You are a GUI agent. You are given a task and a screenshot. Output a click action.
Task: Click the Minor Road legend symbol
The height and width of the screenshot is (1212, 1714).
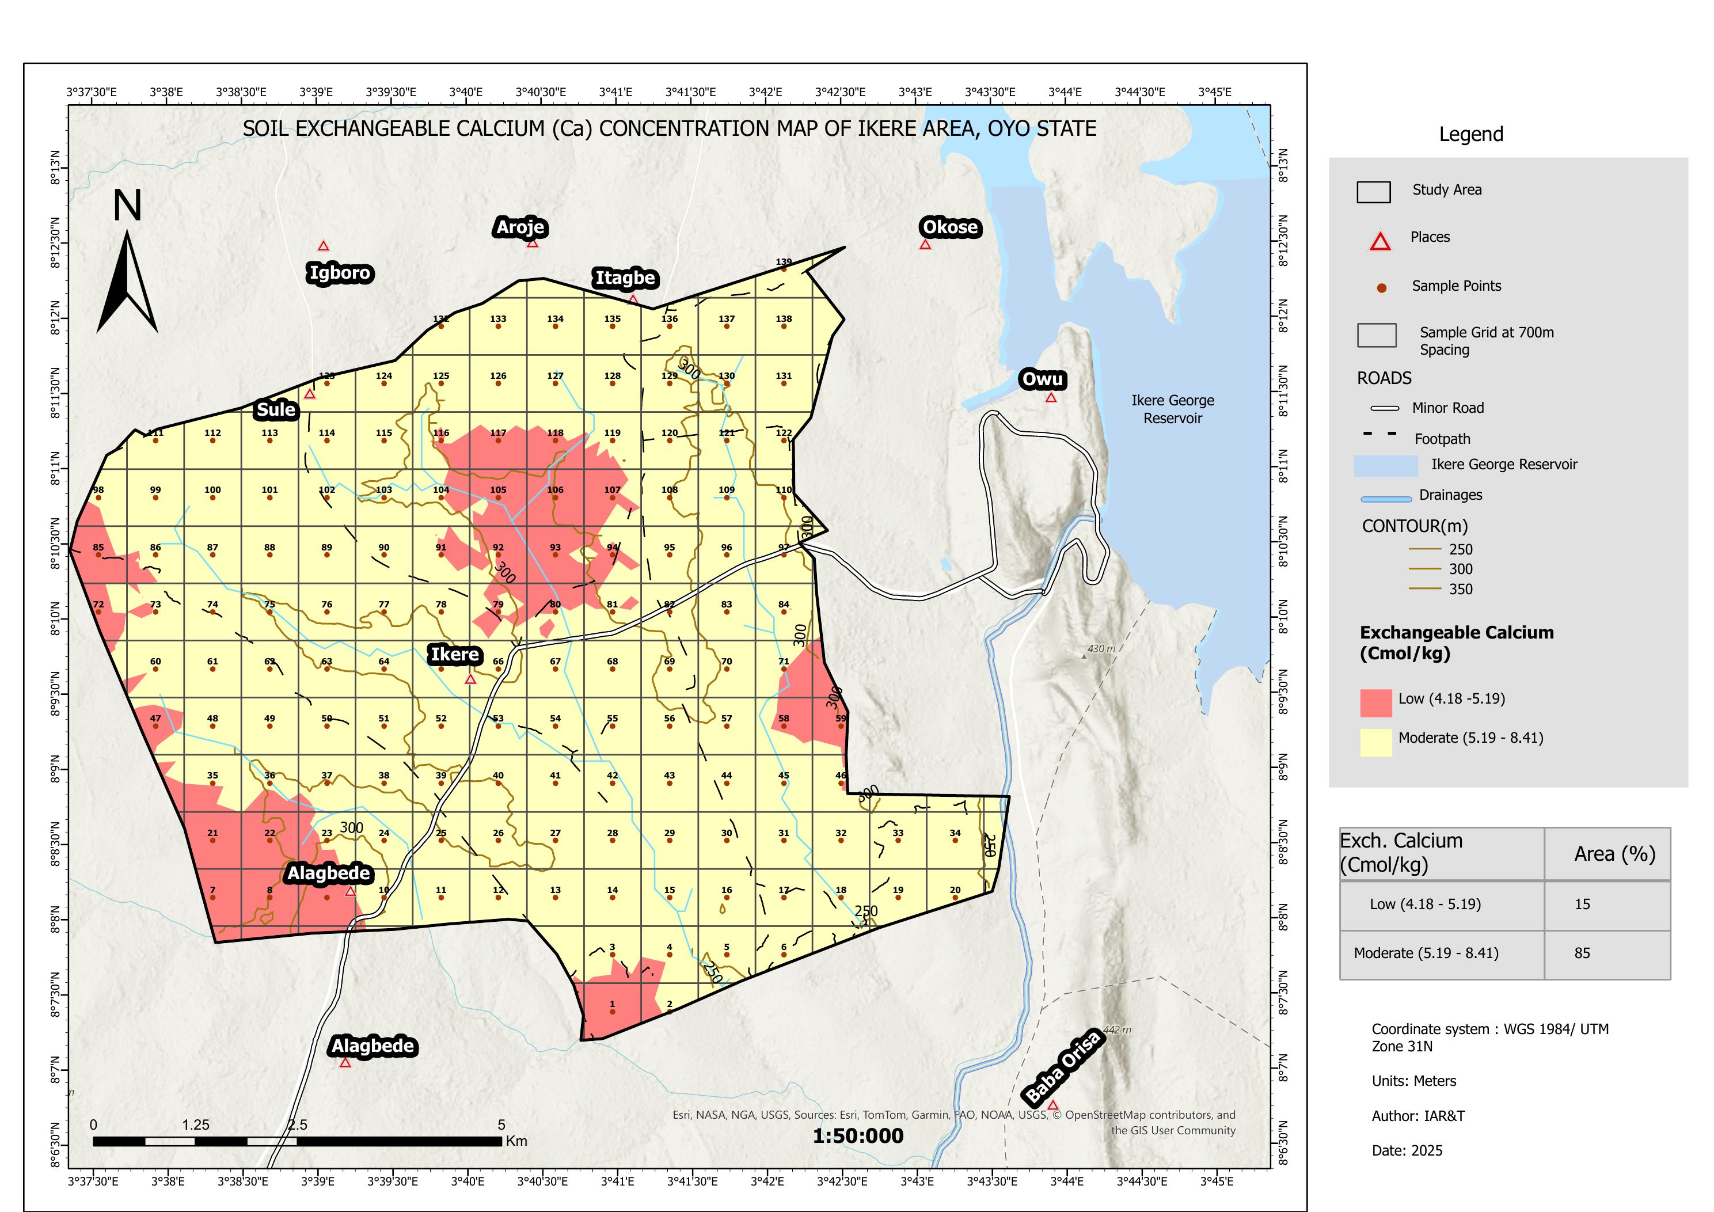click(1384, 408)
